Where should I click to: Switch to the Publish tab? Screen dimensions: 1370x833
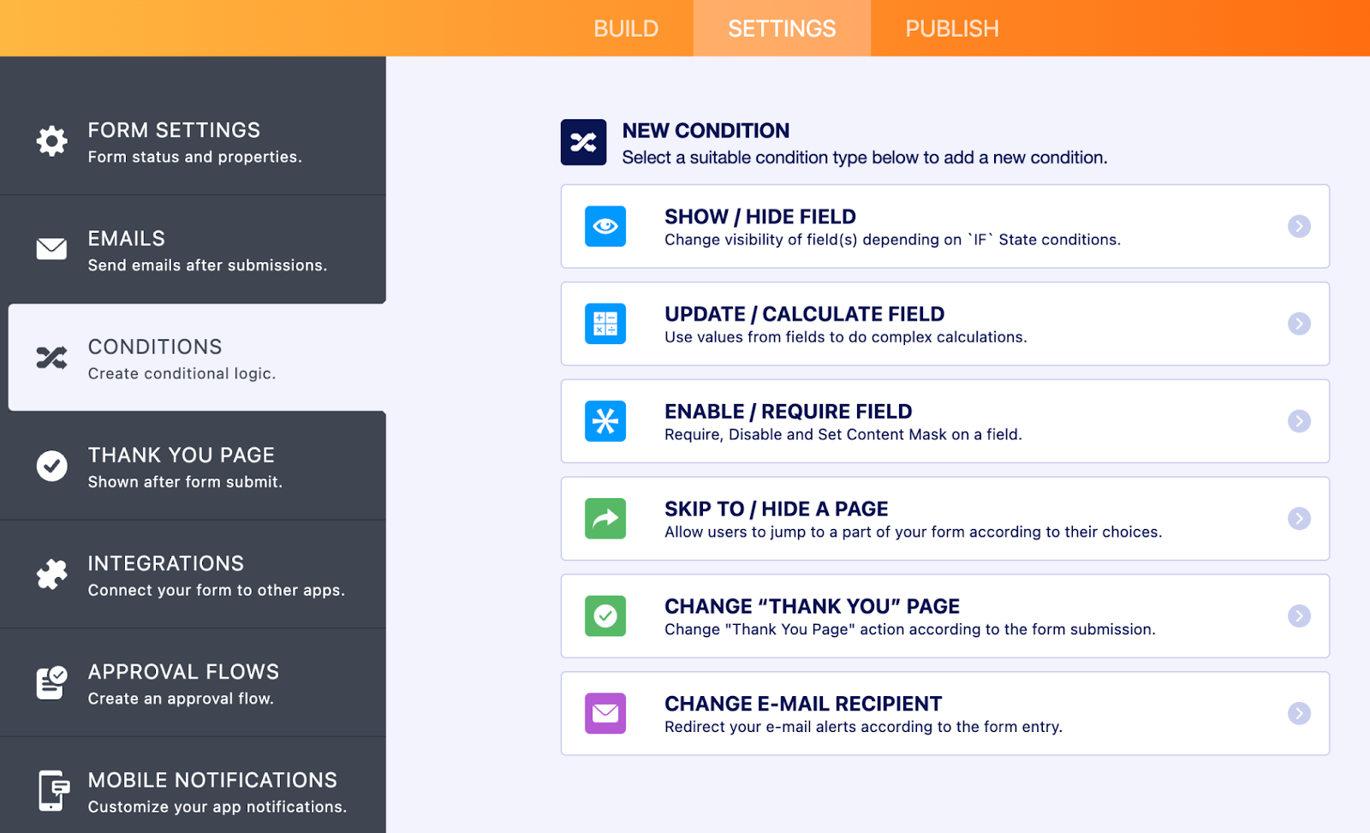951,29
